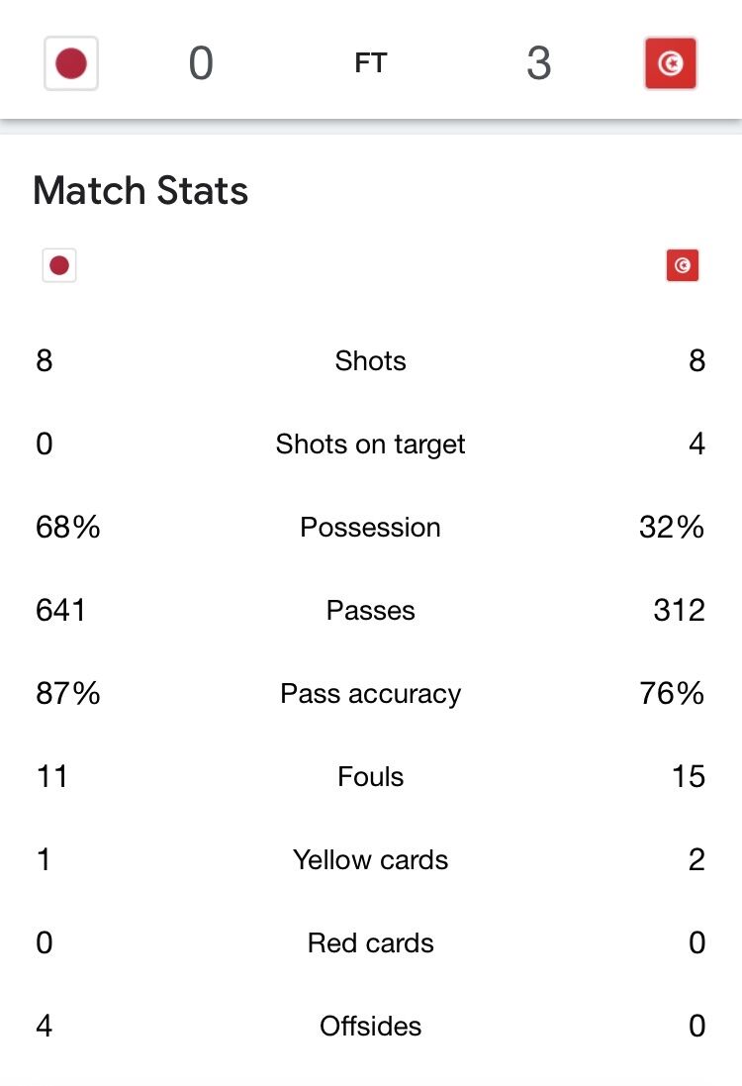Click Japan's score of 0 in header
Viewport: 742px width, 1086px height.
201,63
